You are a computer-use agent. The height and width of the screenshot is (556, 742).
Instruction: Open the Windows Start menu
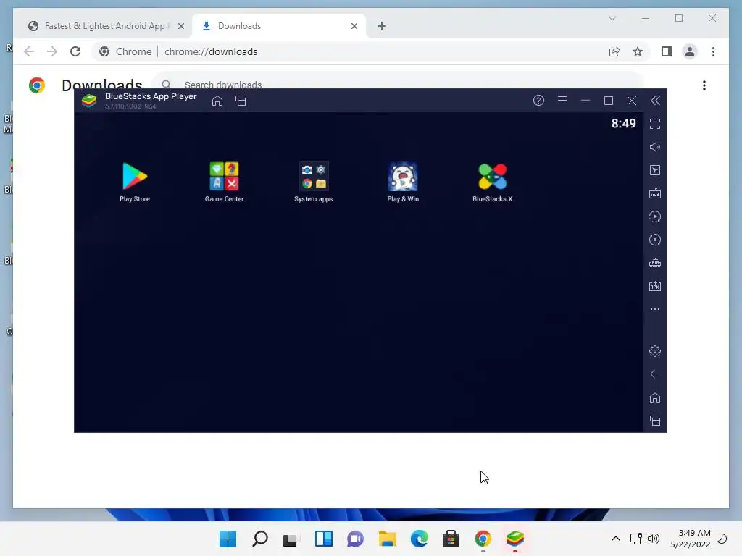(228, 539)
